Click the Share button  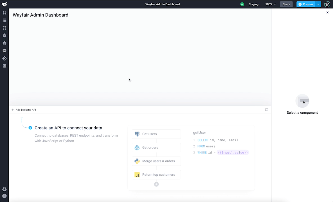coord(286,4)
